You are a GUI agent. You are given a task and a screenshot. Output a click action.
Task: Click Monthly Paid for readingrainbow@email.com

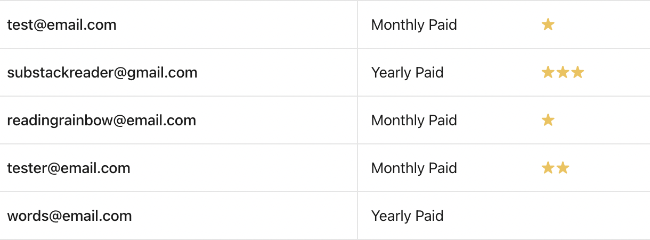point(414,120)
